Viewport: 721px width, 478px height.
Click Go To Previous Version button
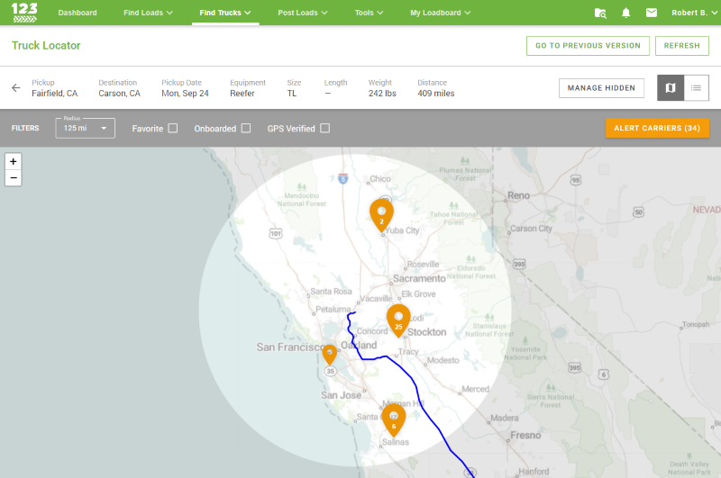[x=588, y=46]
